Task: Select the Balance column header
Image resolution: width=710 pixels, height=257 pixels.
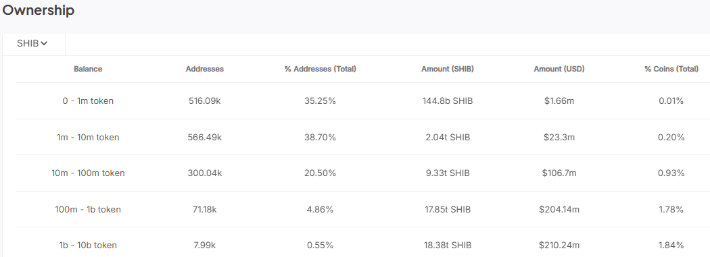Action: coord(88,69)
